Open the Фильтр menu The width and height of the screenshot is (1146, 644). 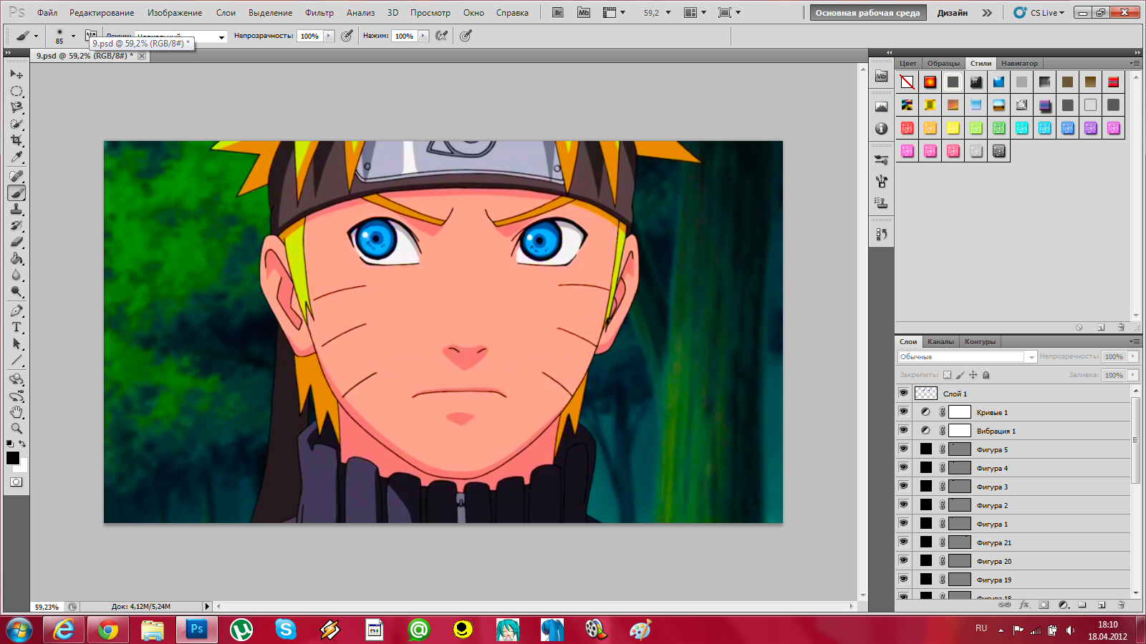319,13
